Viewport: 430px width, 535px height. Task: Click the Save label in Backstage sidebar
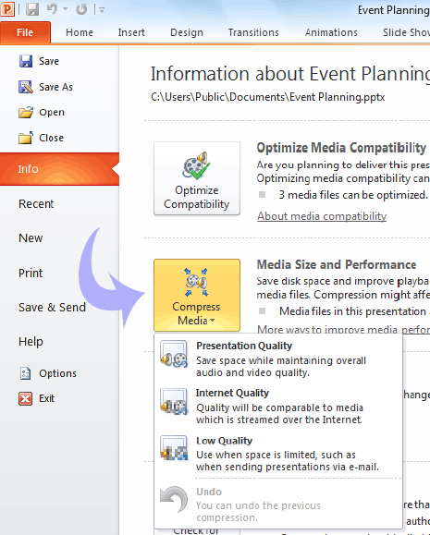[49, 61]
